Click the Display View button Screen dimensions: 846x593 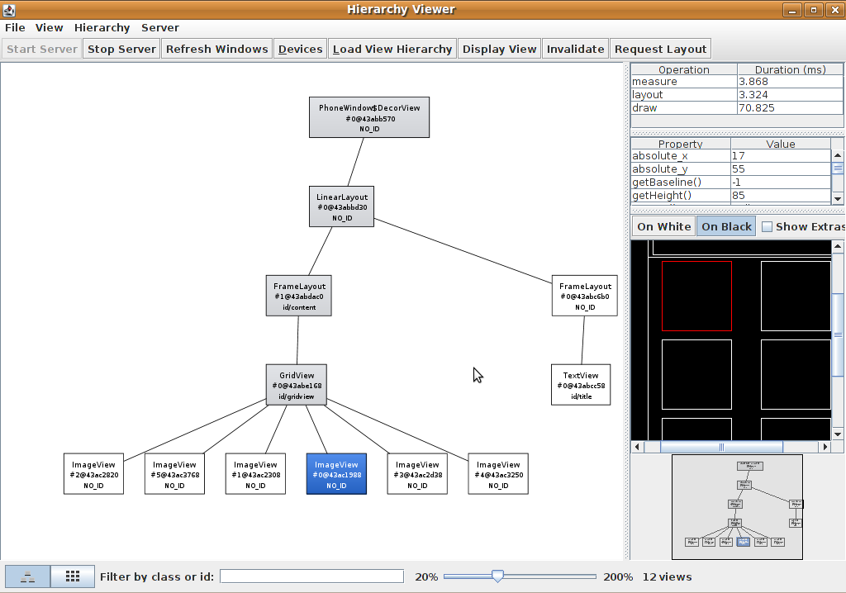[x=499, y=49]
